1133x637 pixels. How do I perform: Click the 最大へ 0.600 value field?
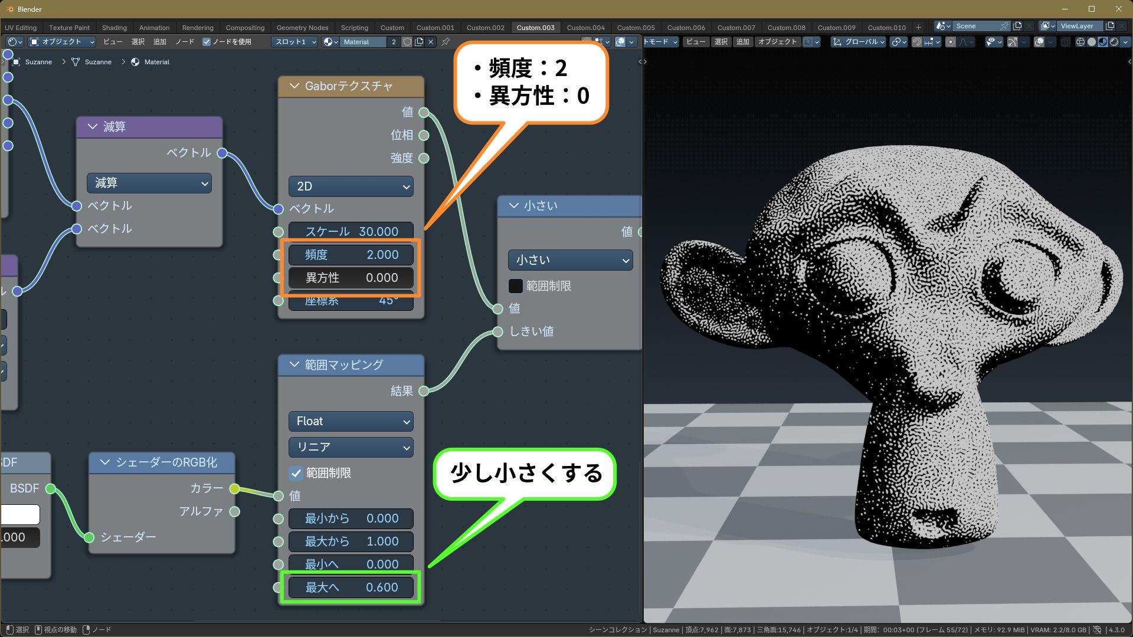coord(351,587)
